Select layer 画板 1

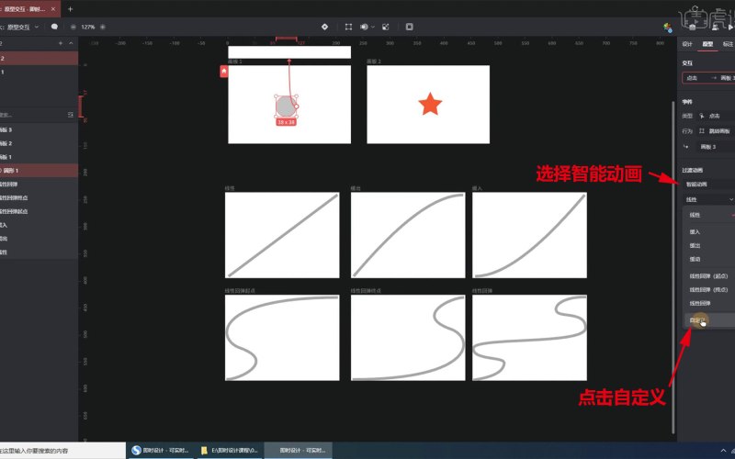pos(39,157)
